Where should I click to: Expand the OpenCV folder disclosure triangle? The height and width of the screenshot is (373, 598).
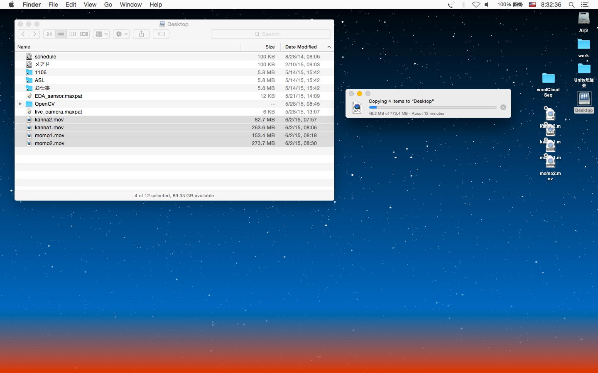20,104
